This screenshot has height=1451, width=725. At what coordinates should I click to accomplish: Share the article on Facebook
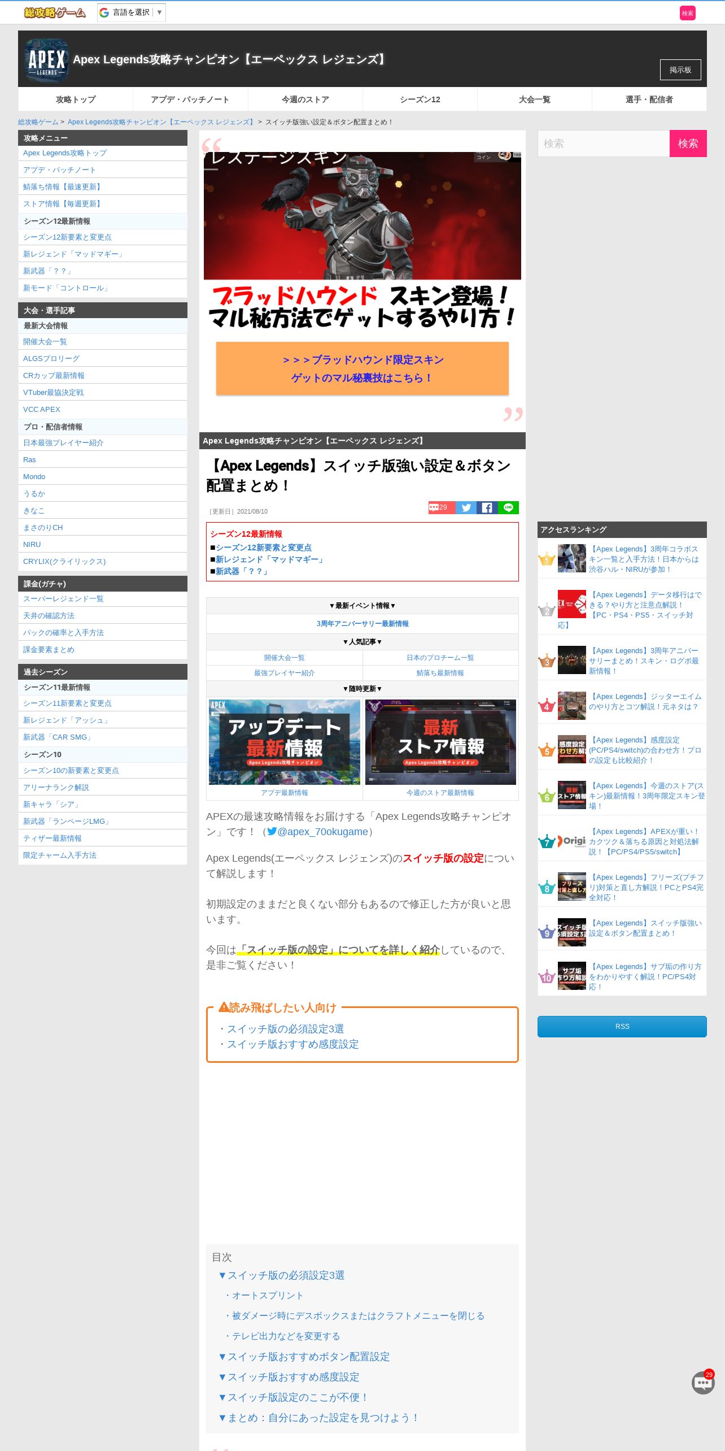487,507
